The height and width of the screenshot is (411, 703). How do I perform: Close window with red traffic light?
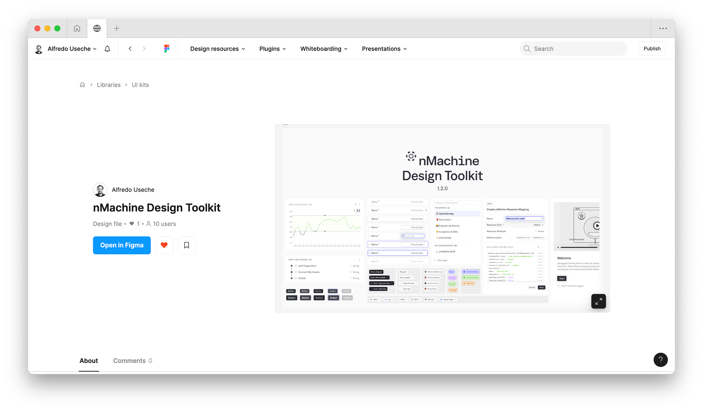pos(37,29)
